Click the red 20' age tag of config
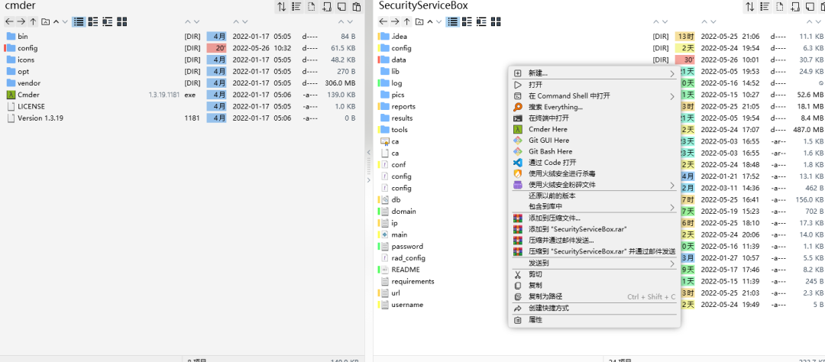 coord(216,48)
